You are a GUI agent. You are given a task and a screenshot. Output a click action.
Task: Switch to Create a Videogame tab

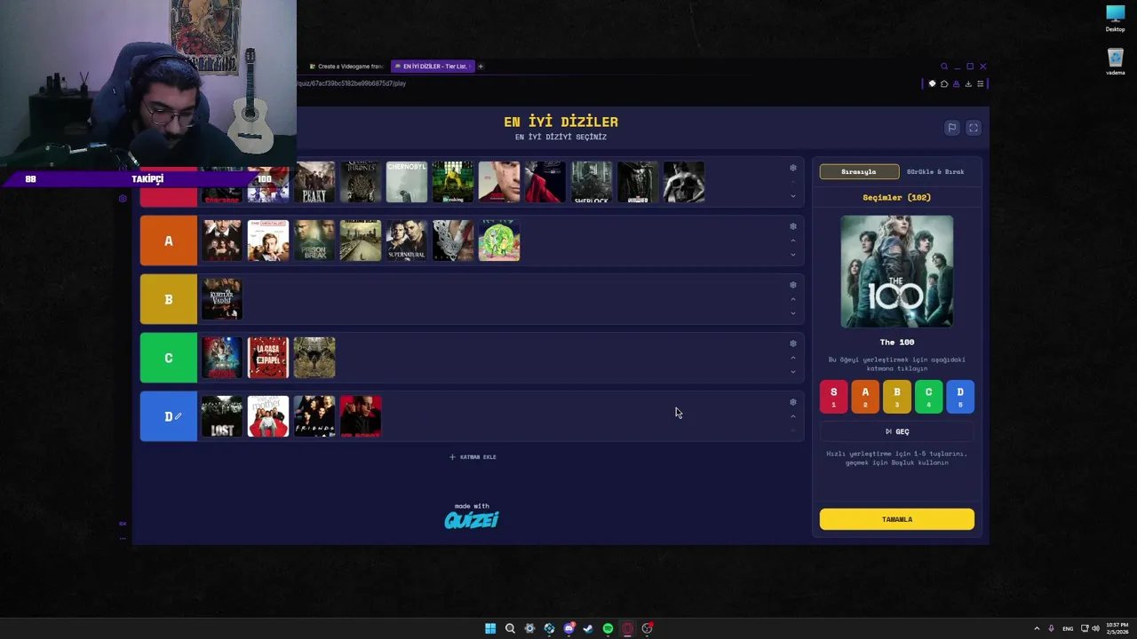point(346,67)
